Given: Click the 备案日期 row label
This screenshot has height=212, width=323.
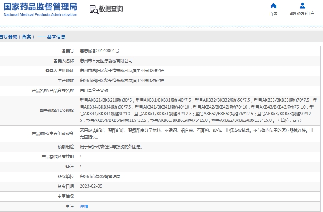Looking at the screenshot, I should click(x=65, y=186).
